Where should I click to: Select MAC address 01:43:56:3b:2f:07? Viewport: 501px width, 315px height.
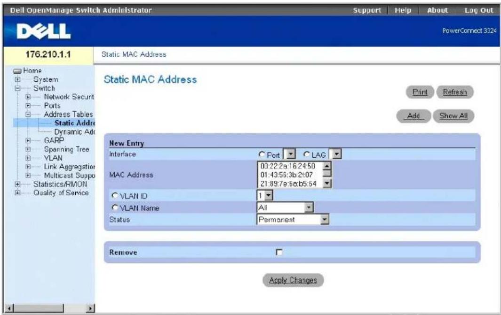pyautogui.click(x=286, y=175)
